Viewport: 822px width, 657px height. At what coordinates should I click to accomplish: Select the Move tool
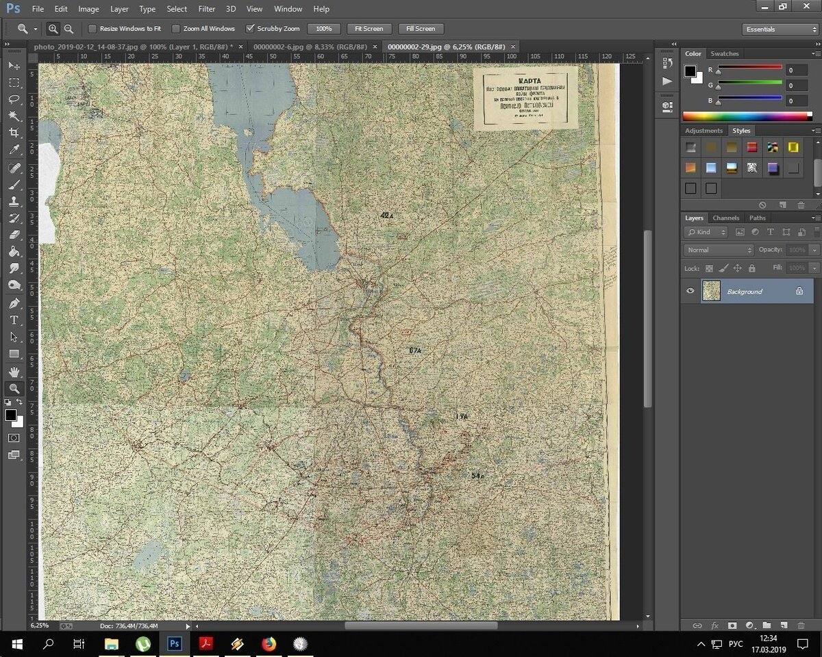(14, 66)
